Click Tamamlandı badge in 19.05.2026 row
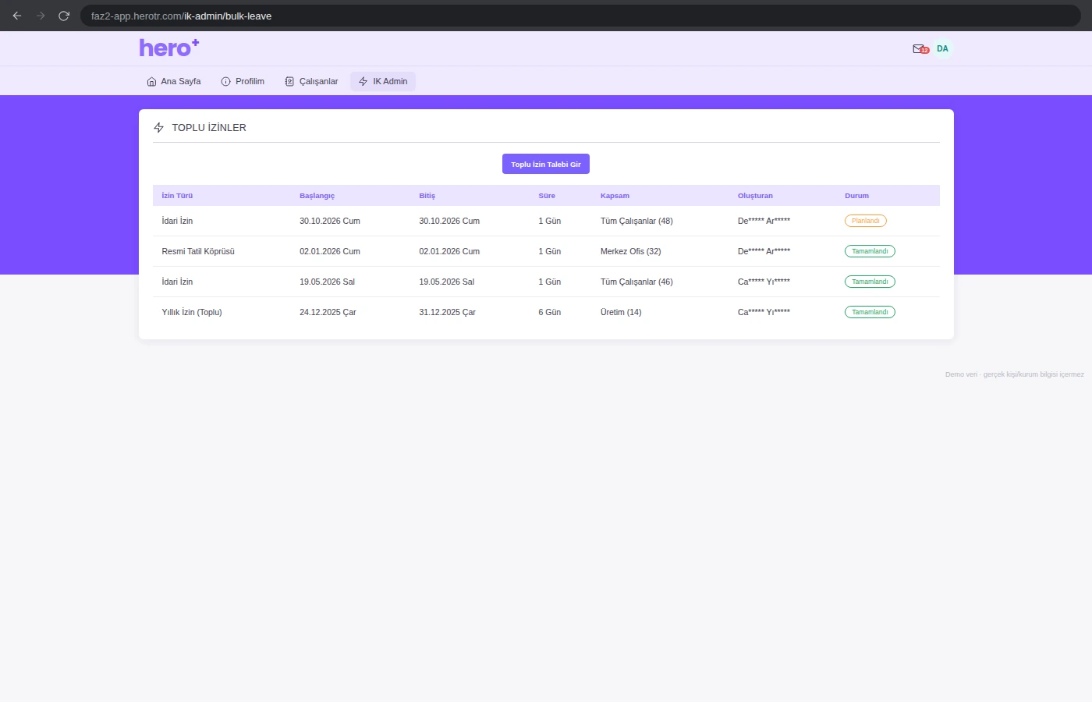The image size is (1092, 702). (x=870, y=282)
